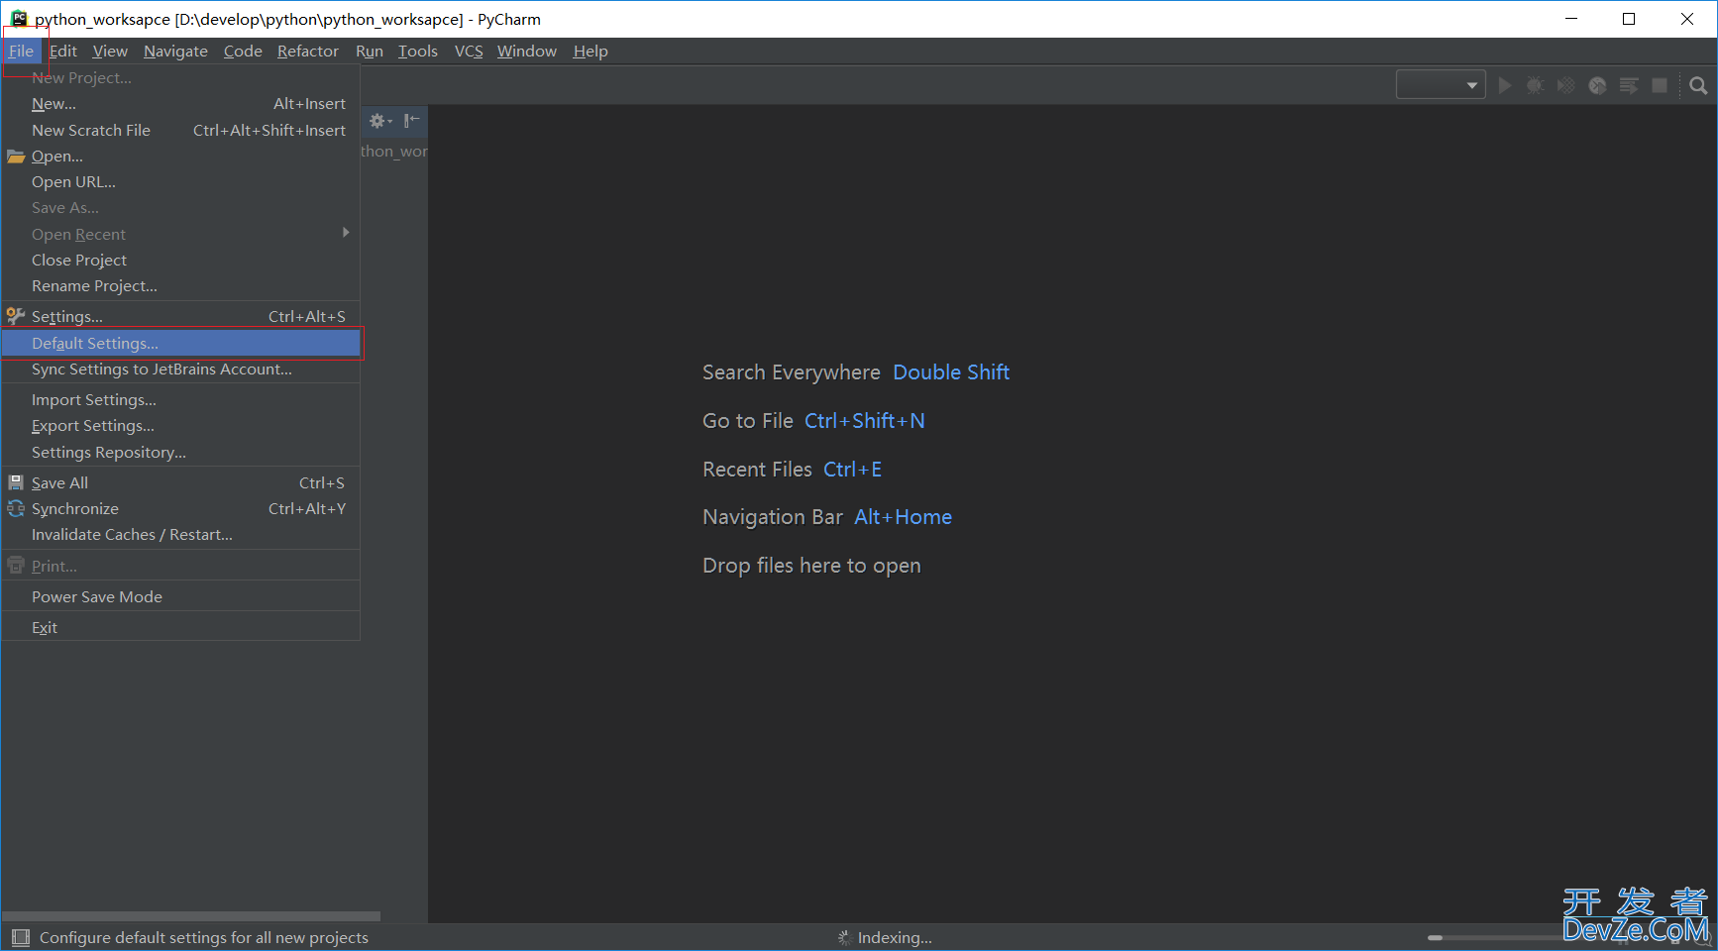Open the Window menu
This screenshot has width=1718, height=951.
pyautogui.click(x=527, y=51)
